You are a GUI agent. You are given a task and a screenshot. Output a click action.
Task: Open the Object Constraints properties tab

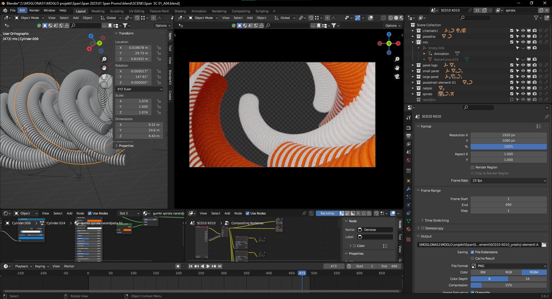tap(409, 213)
